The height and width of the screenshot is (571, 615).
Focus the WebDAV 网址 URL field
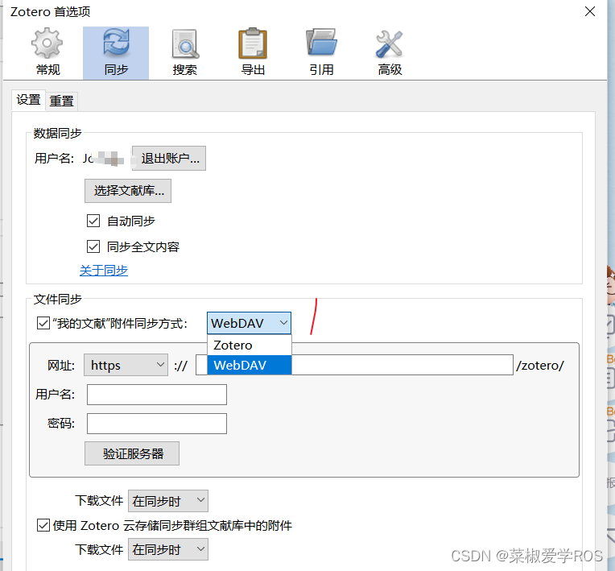point(354,365)
